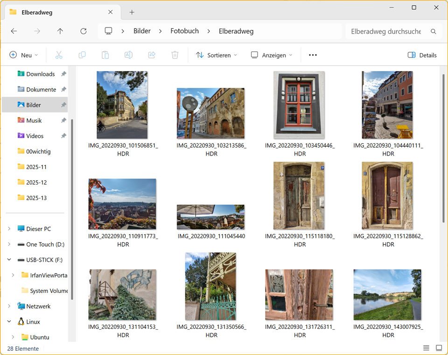Click the Neu button
Screen dimensions: 448x355
(x=24, y=55)
